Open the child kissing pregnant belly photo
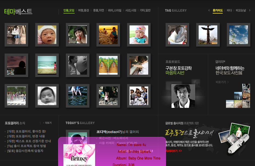This screenshot has height=166, width=255. (78, 65)
